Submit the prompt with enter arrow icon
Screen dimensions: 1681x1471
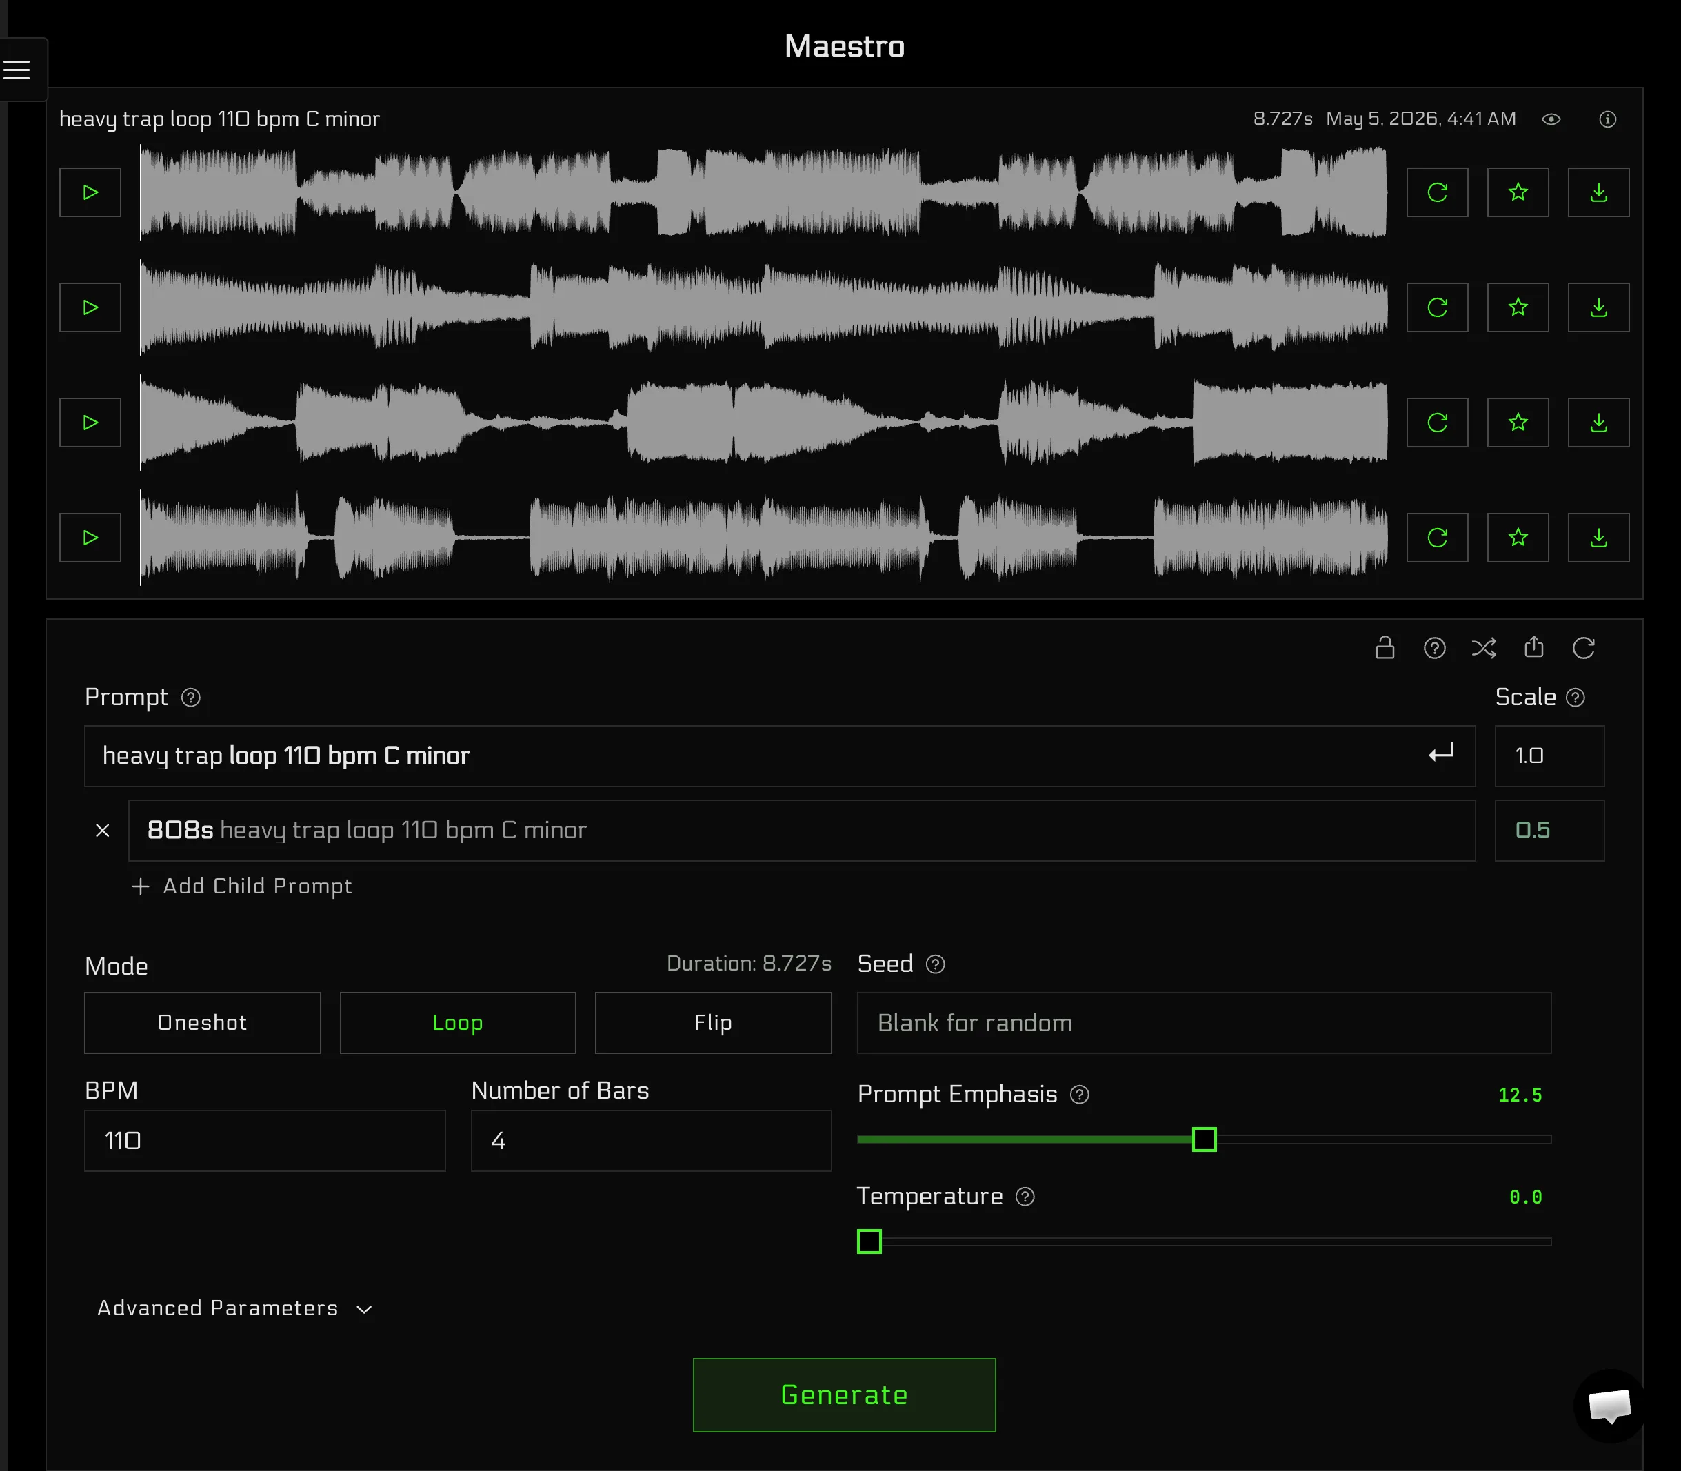click(x=1440, y=753)
